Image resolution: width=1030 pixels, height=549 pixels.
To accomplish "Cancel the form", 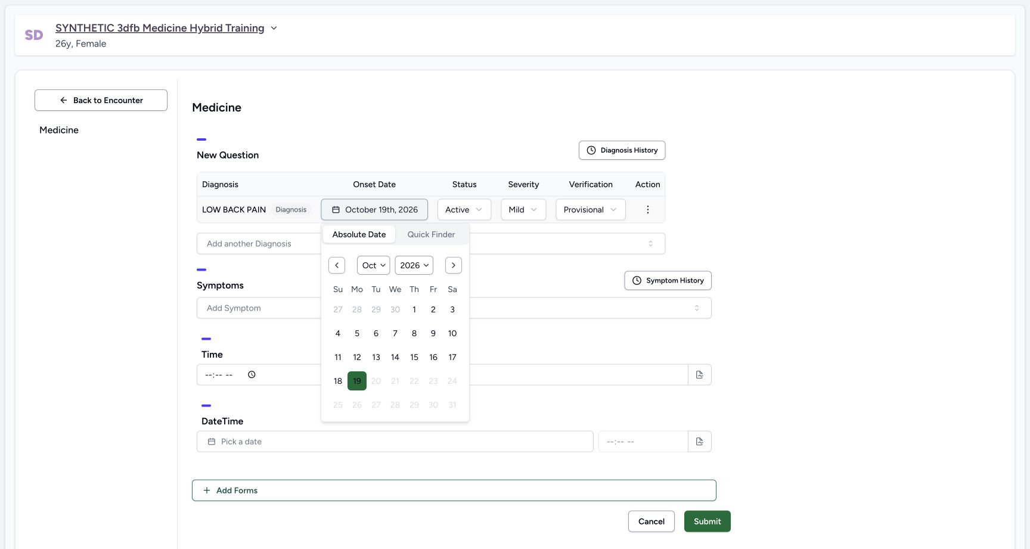I will tap(651, 522).
